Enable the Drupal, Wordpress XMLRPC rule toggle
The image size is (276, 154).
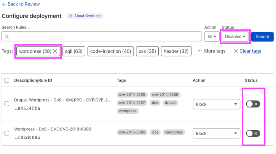pyautogui.click(x=253, y=104)
